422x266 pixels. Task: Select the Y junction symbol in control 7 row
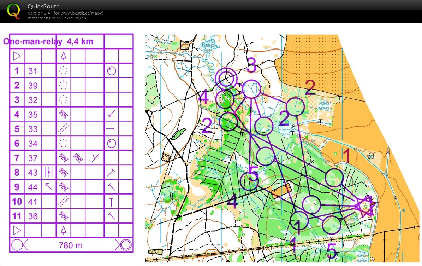click(x=95, y=158)
